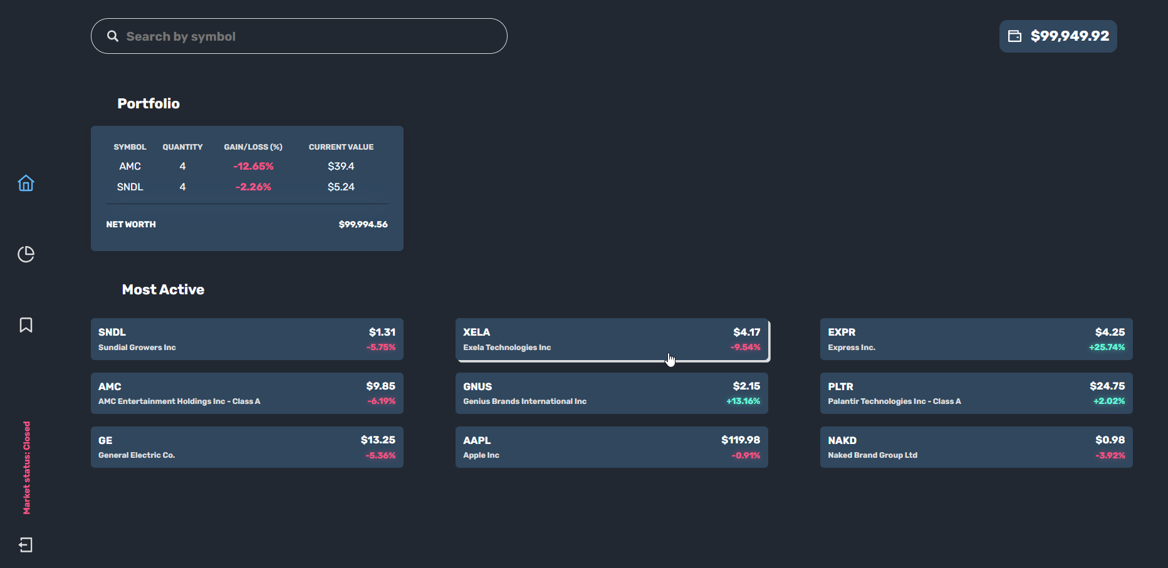Click the NET WORTH label
Screen dimensions: 1168x568
tap(131, 224)
